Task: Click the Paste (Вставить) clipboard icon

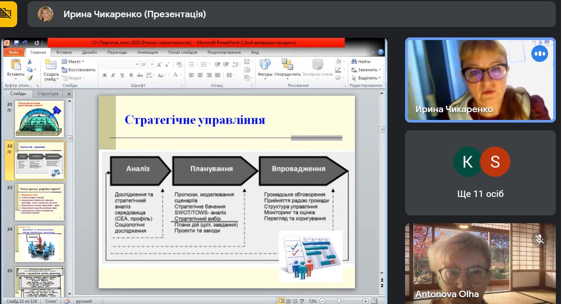Action: (x=16, y=65)
